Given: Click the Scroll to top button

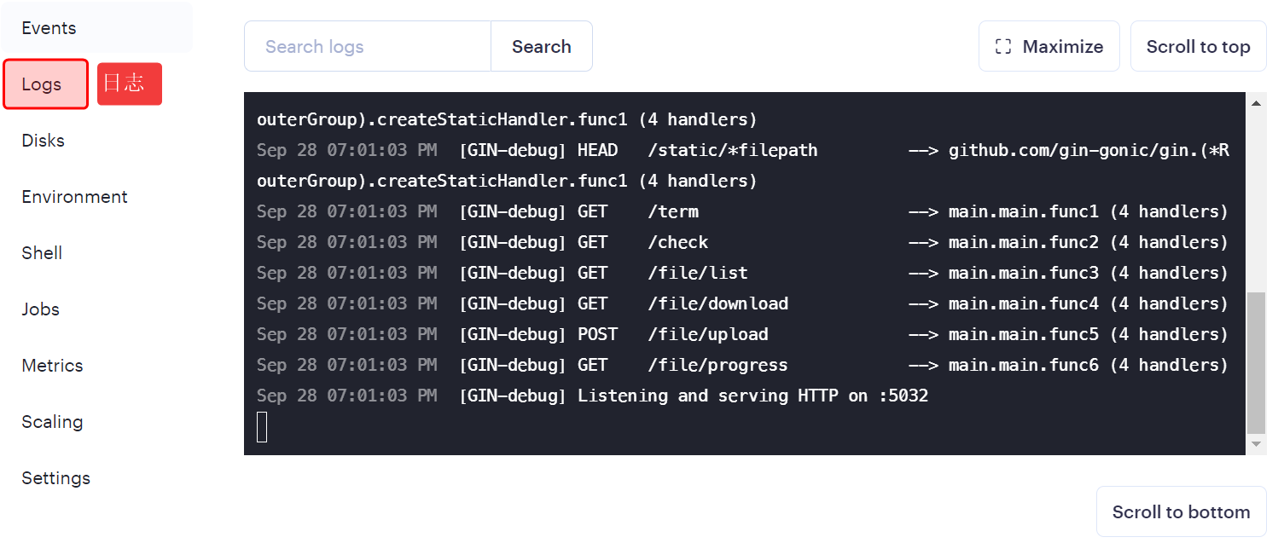Looking at the screenshot, I should (1198, 47).
